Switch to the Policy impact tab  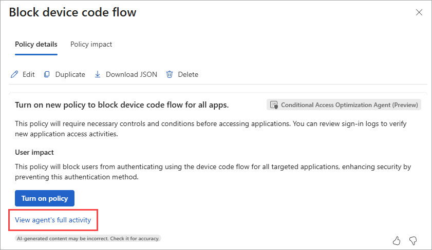91,44
